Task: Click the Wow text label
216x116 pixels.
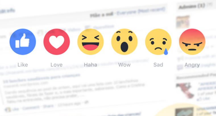Action: pos(124,65)
